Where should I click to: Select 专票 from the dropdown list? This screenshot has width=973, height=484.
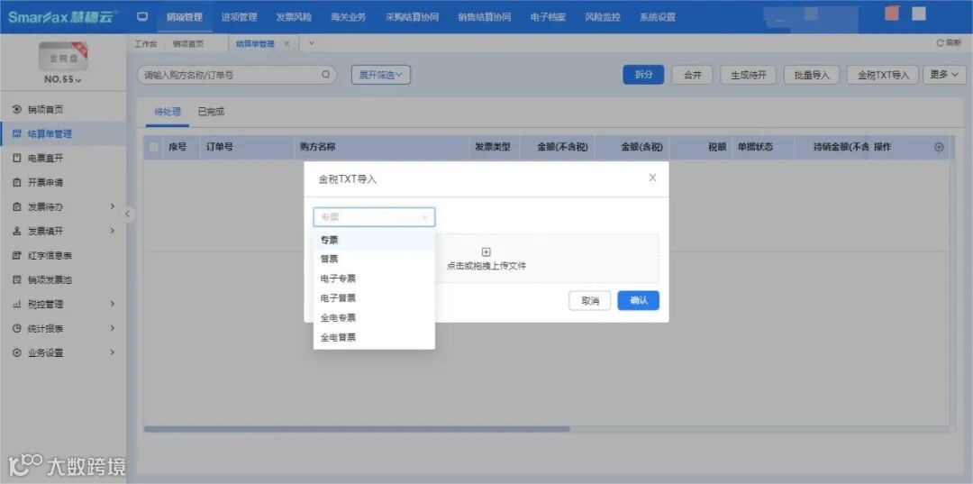pyautogui.click(x=374, y=240)
